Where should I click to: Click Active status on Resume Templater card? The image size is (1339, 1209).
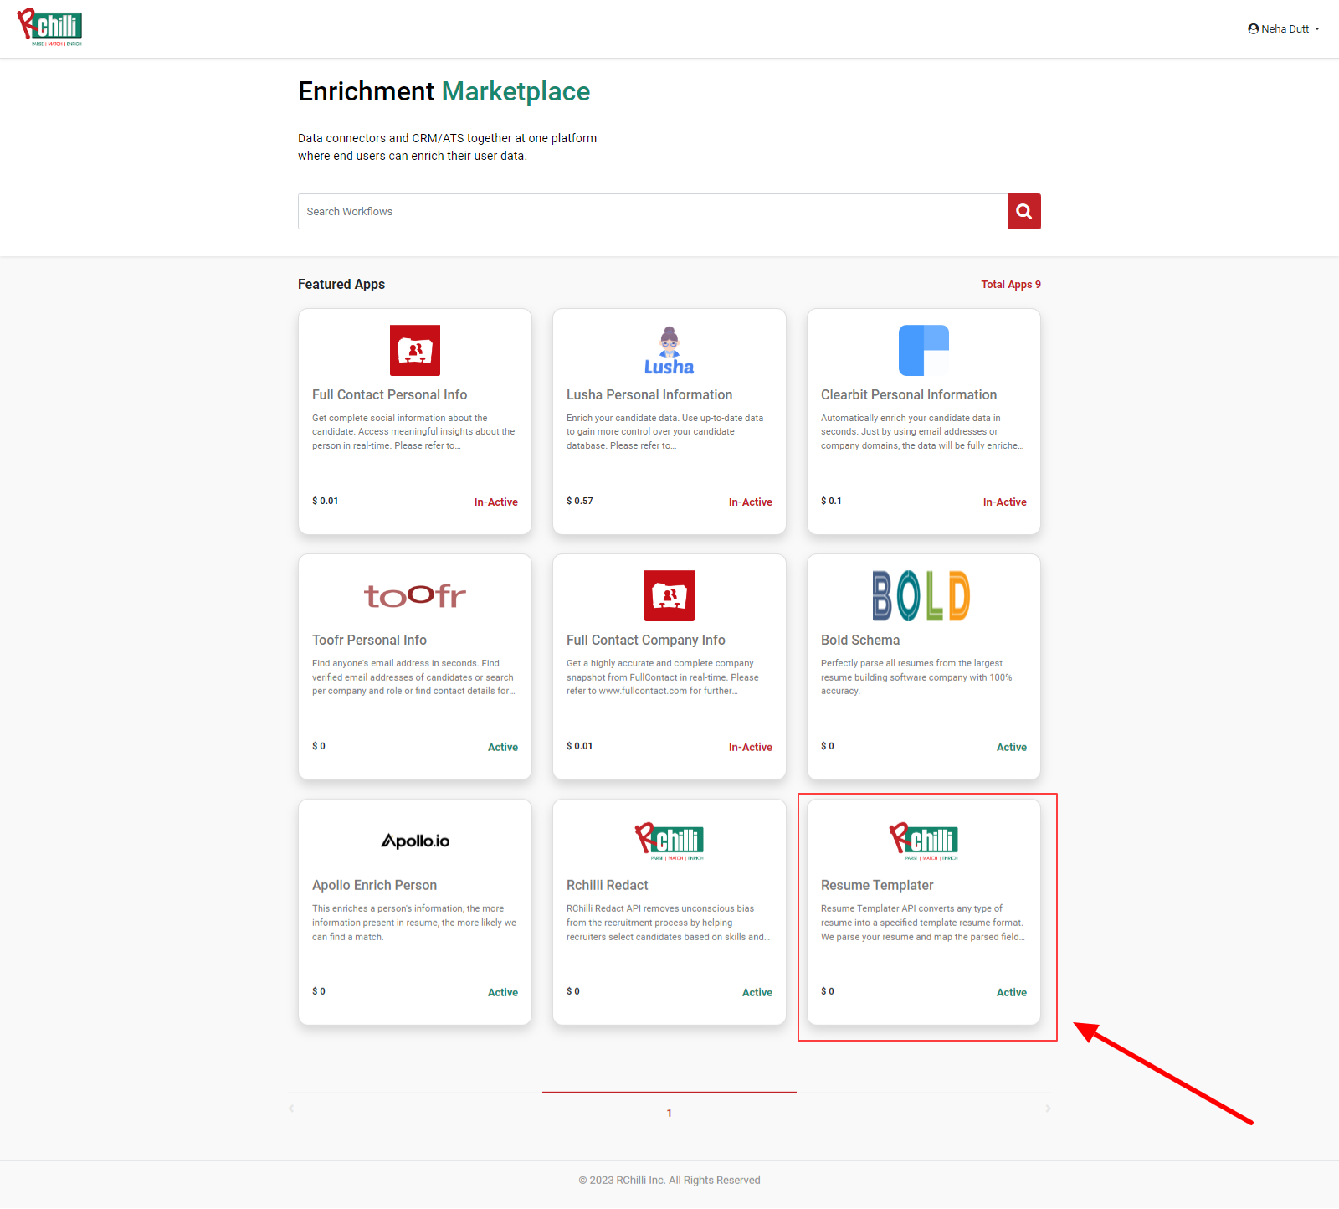[x=1012, y=992]
